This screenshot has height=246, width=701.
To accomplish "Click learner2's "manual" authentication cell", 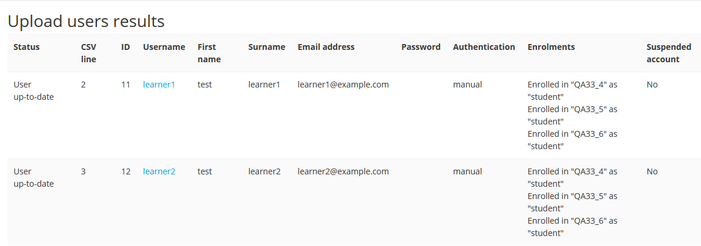I will 467,171.
